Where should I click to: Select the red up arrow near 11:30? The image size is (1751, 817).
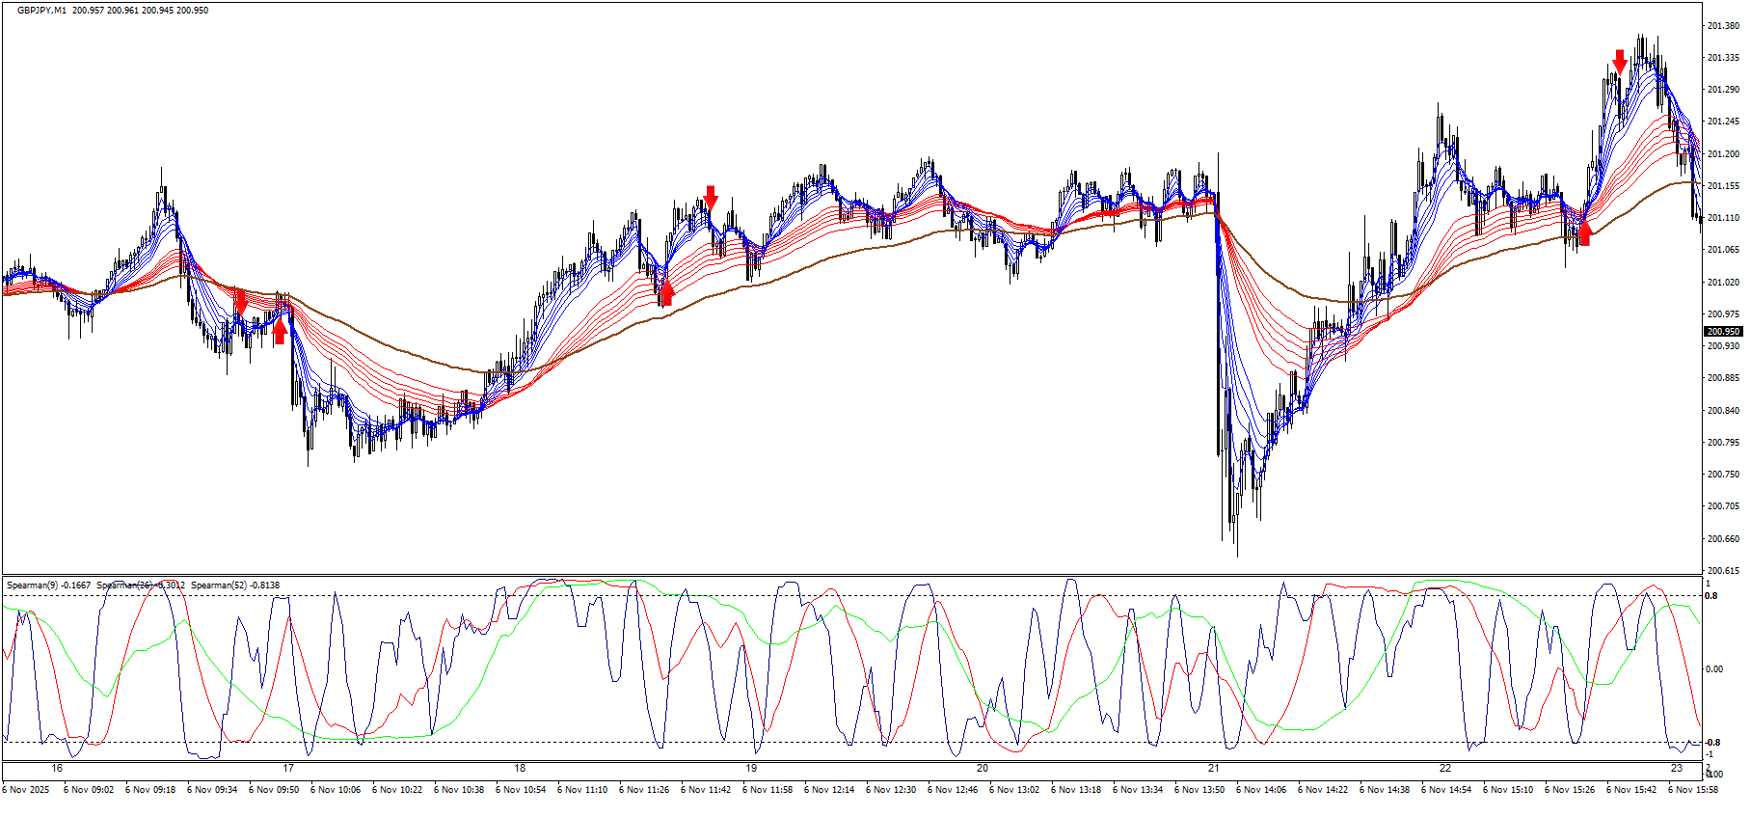coord(666,293)
